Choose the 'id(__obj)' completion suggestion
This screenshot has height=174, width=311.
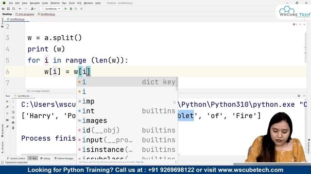(x=126, y=130)
